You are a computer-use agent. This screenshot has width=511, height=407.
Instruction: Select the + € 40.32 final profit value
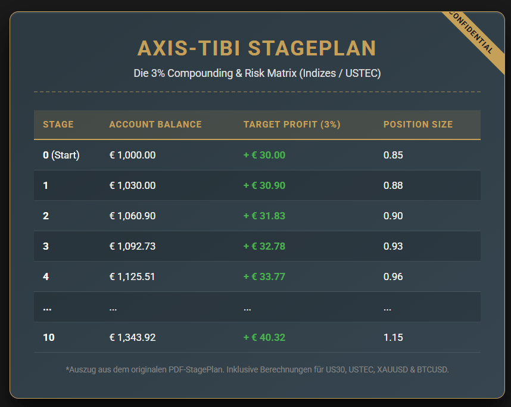264,337
